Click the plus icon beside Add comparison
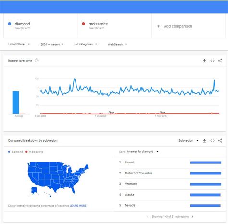Image resolution: width=228 pixels, height=224 pixels. (158, 26)
